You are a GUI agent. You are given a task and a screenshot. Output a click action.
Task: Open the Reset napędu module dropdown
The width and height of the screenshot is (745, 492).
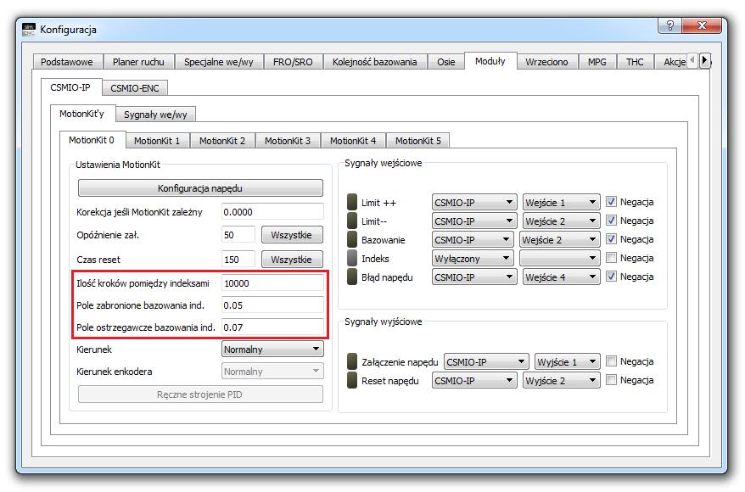pos(474,381)
